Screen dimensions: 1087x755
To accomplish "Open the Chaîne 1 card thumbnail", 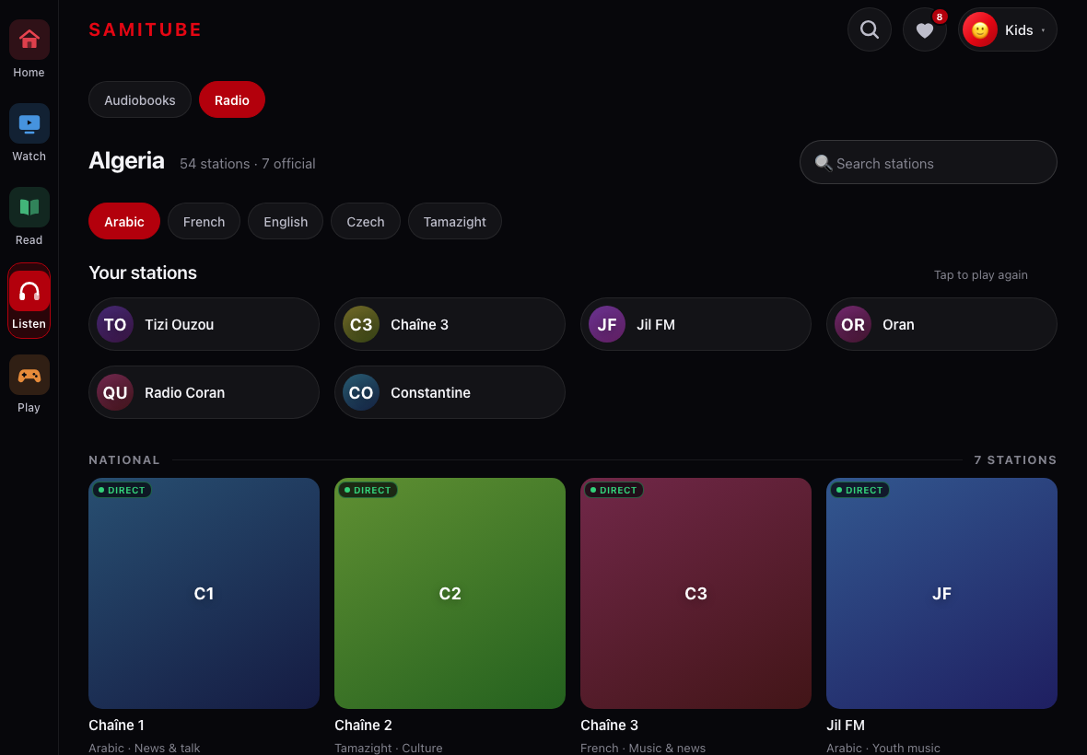I will tap(204, 593).
